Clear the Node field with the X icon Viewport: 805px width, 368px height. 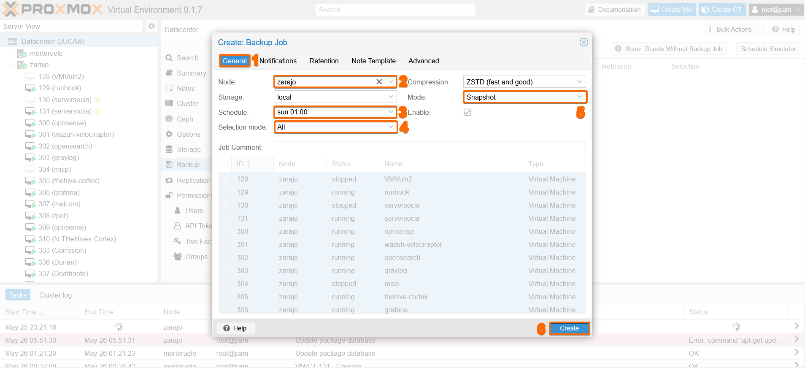379,82
